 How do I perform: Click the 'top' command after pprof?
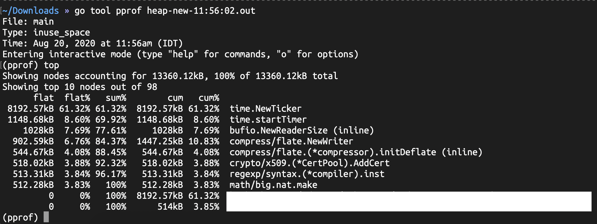pyautogui.click(x=51, y=65)
